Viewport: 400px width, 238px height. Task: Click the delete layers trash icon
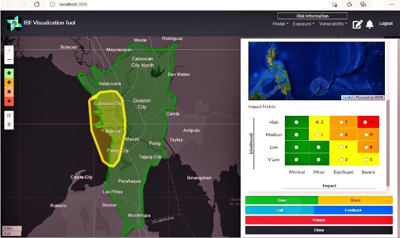(x=9, y=125)
